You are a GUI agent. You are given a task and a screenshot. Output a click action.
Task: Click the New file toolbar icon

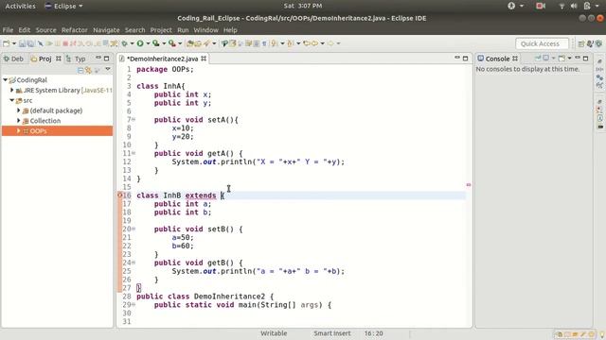click(7, 43)
